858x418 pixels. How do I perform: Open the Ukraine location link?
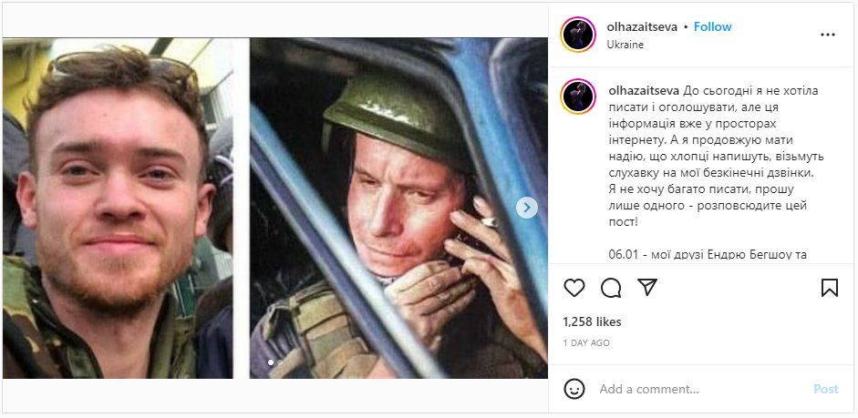point(625,44)
